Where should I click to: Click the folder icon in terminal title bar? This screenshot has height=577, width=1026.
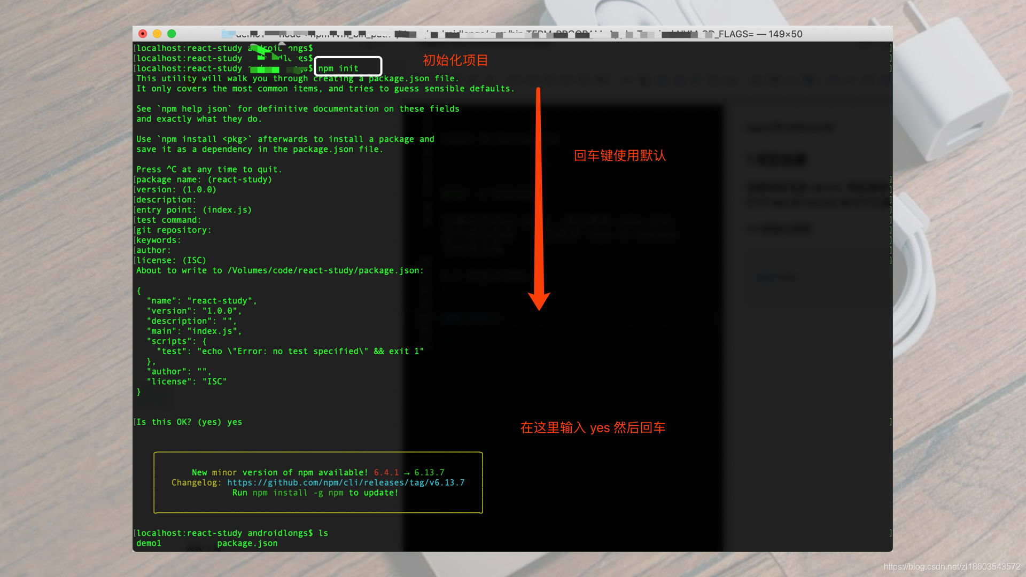coord(228,34)
